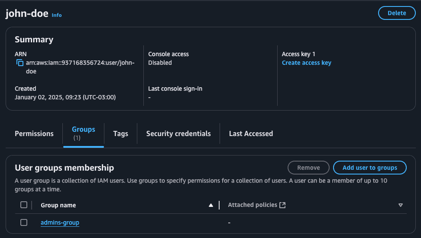
Task: Go to Security credentials tab
Action: coord(178,133)
